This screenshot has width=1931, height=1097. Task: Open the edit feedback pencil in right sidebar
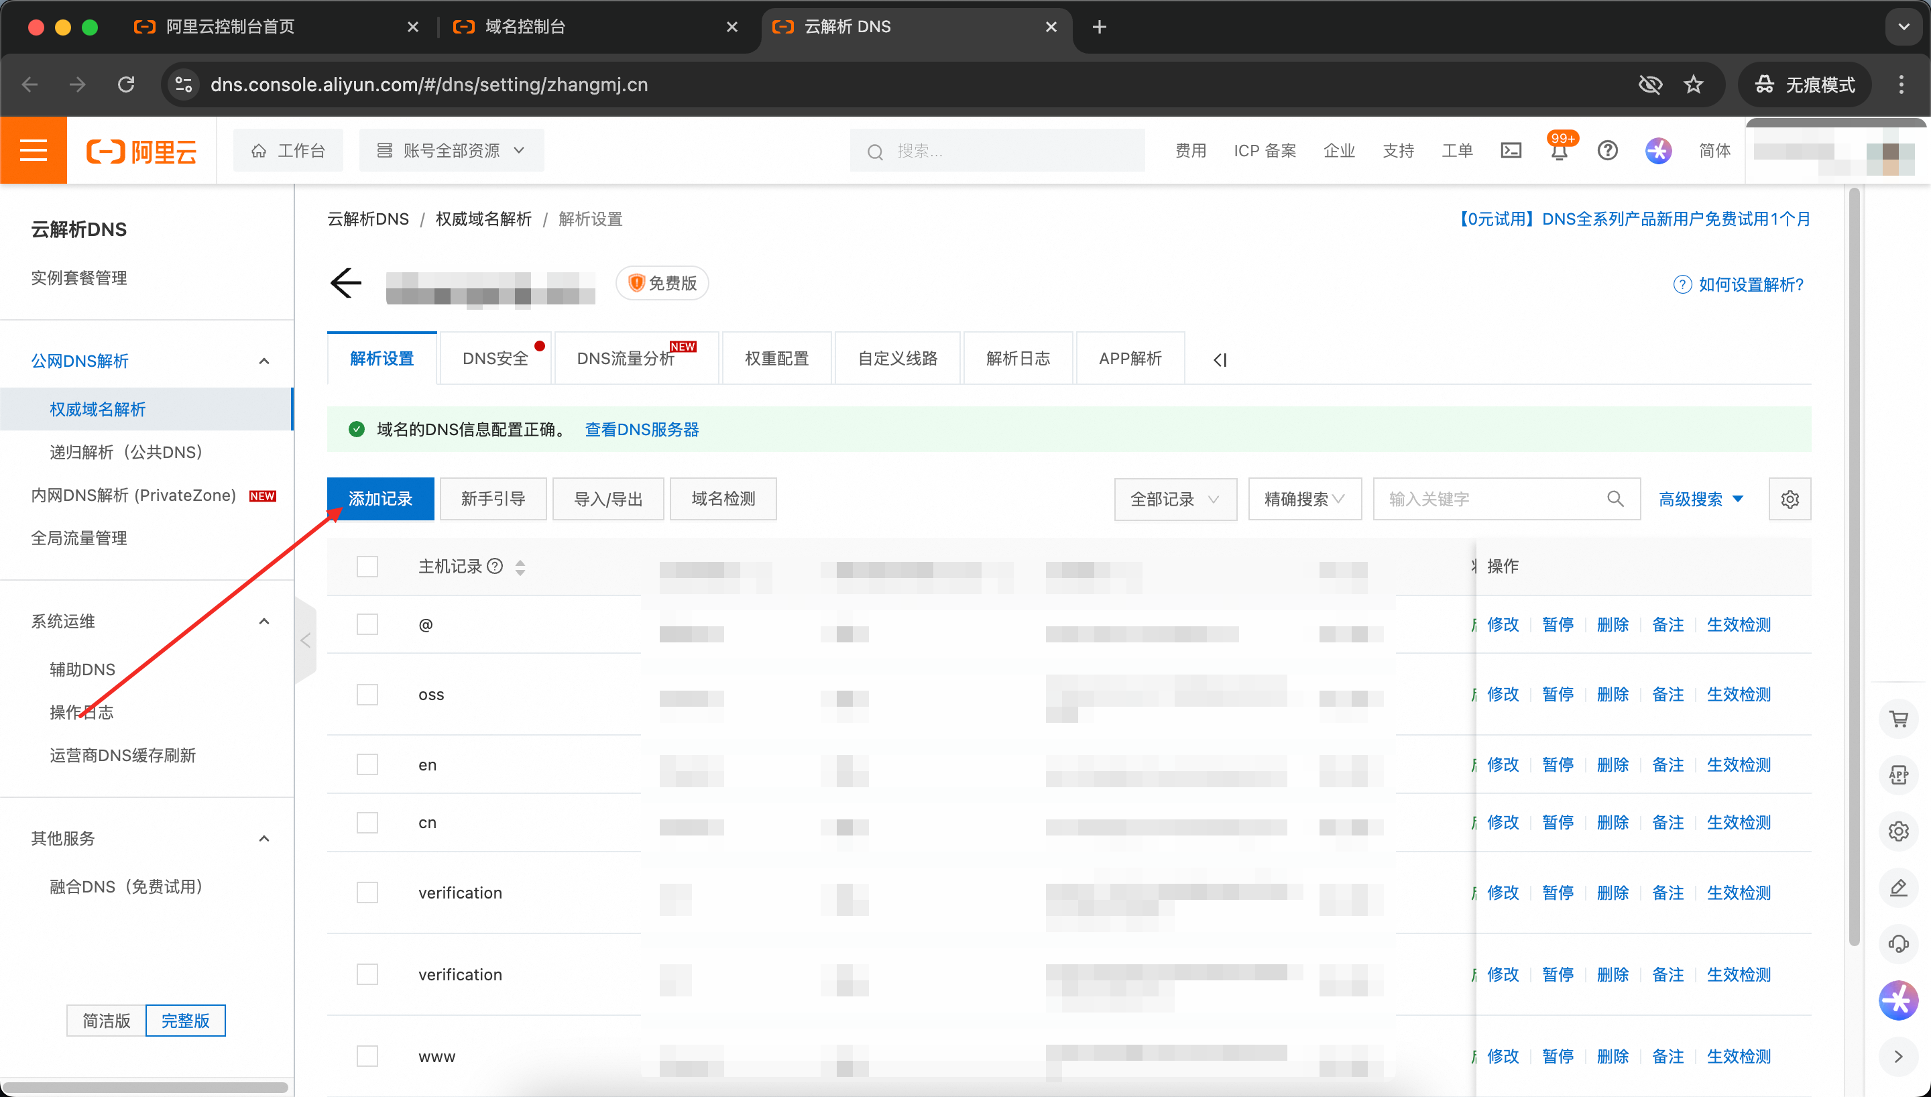[x=1899, y=888]
